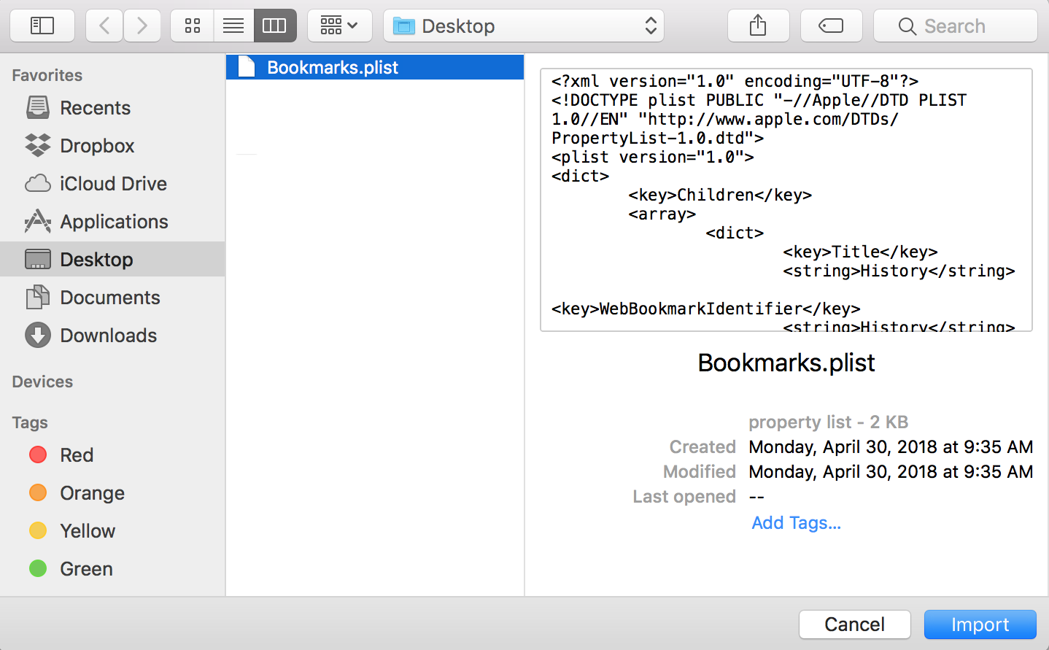The image size is (1049, 650).
Task: Go forward with the right arrow
Action: pos(142,26)
